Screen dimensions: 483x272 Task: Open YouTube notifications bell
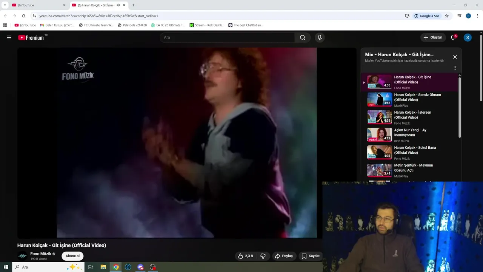click(453, 37)
